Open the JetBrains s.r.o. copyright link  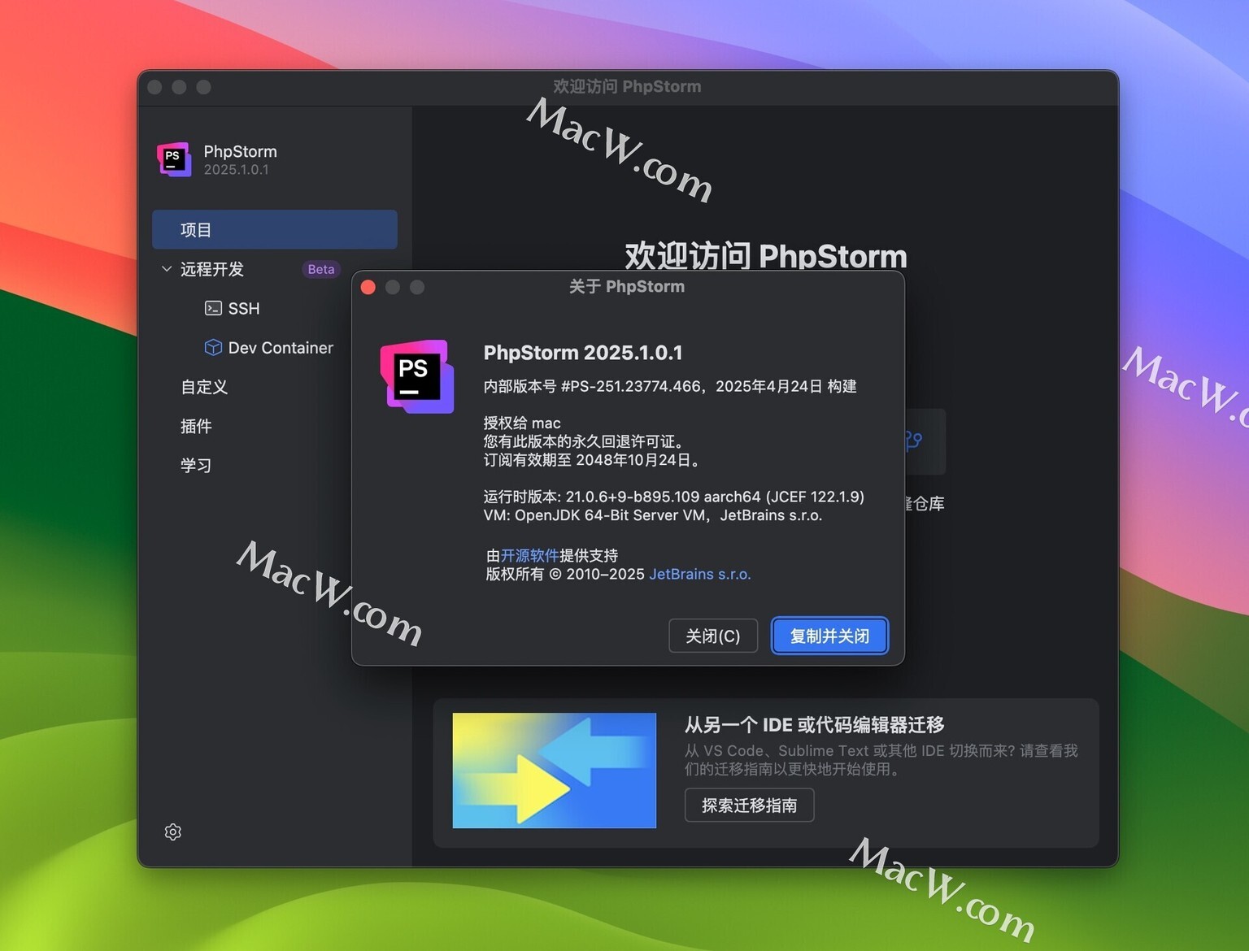[700, 574]
